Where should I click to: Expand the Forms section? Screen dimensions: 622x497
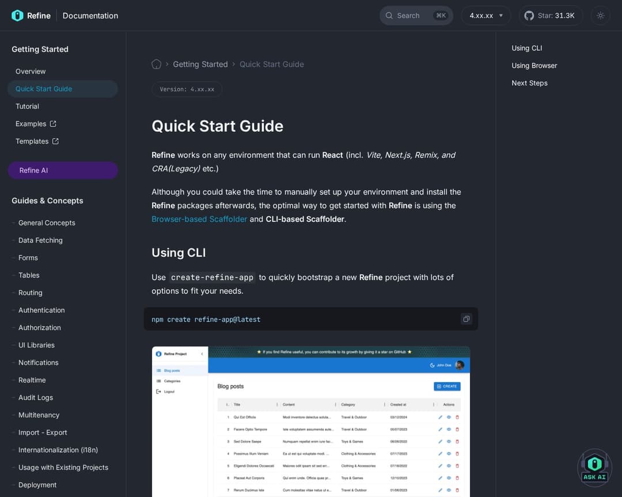point(28,258)
